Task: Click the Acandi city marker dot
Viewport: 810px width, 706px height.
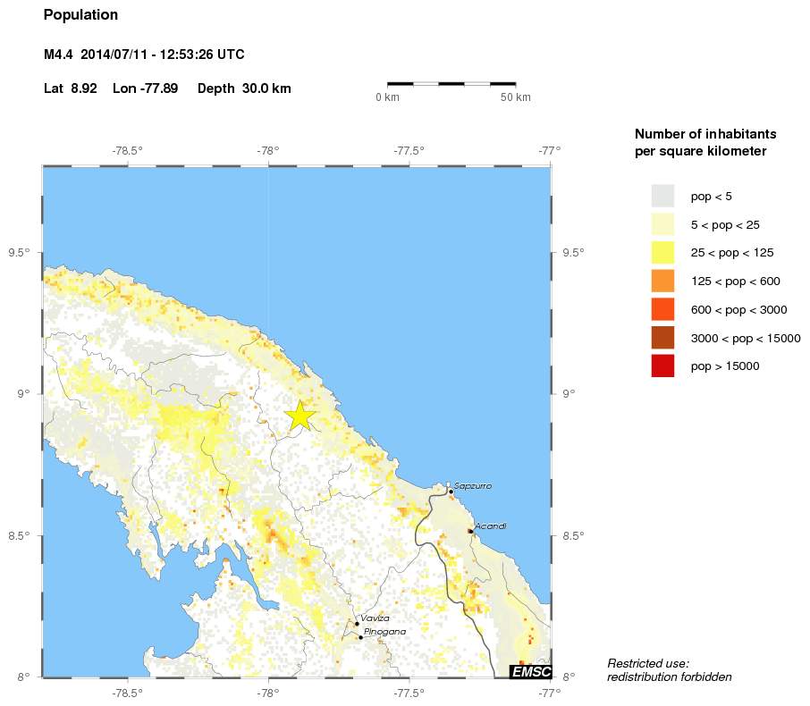Action: tap(470, 531)
